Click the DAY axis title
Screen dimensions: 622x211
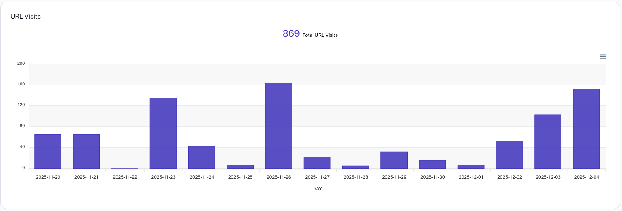(317, 188)
